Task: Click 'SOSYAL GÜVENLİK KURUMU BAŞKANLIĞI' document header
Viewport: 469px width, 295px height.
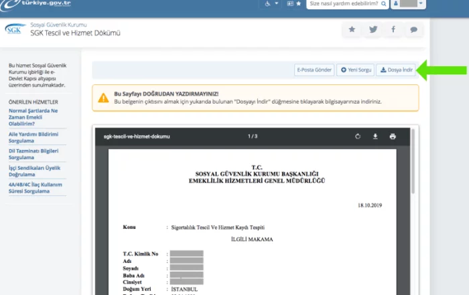Action: 257,174
